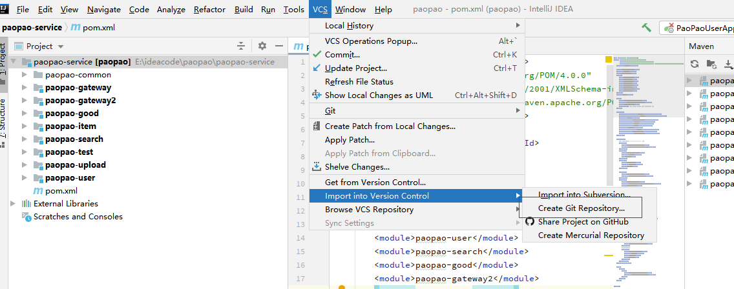Choose Shelve Changes... entry
The height and width of the screenshot is (289, 734).
pyautogui.click(x=417, y=167)
